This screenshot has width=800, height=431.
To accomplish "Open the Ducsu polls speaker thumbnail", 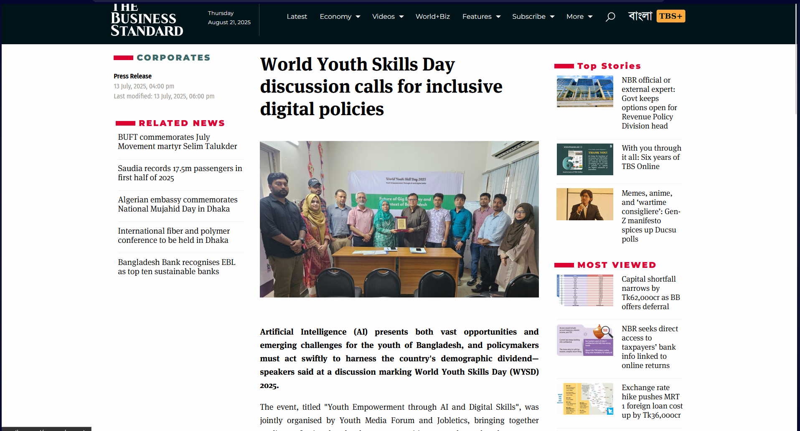I will [585, 204].
